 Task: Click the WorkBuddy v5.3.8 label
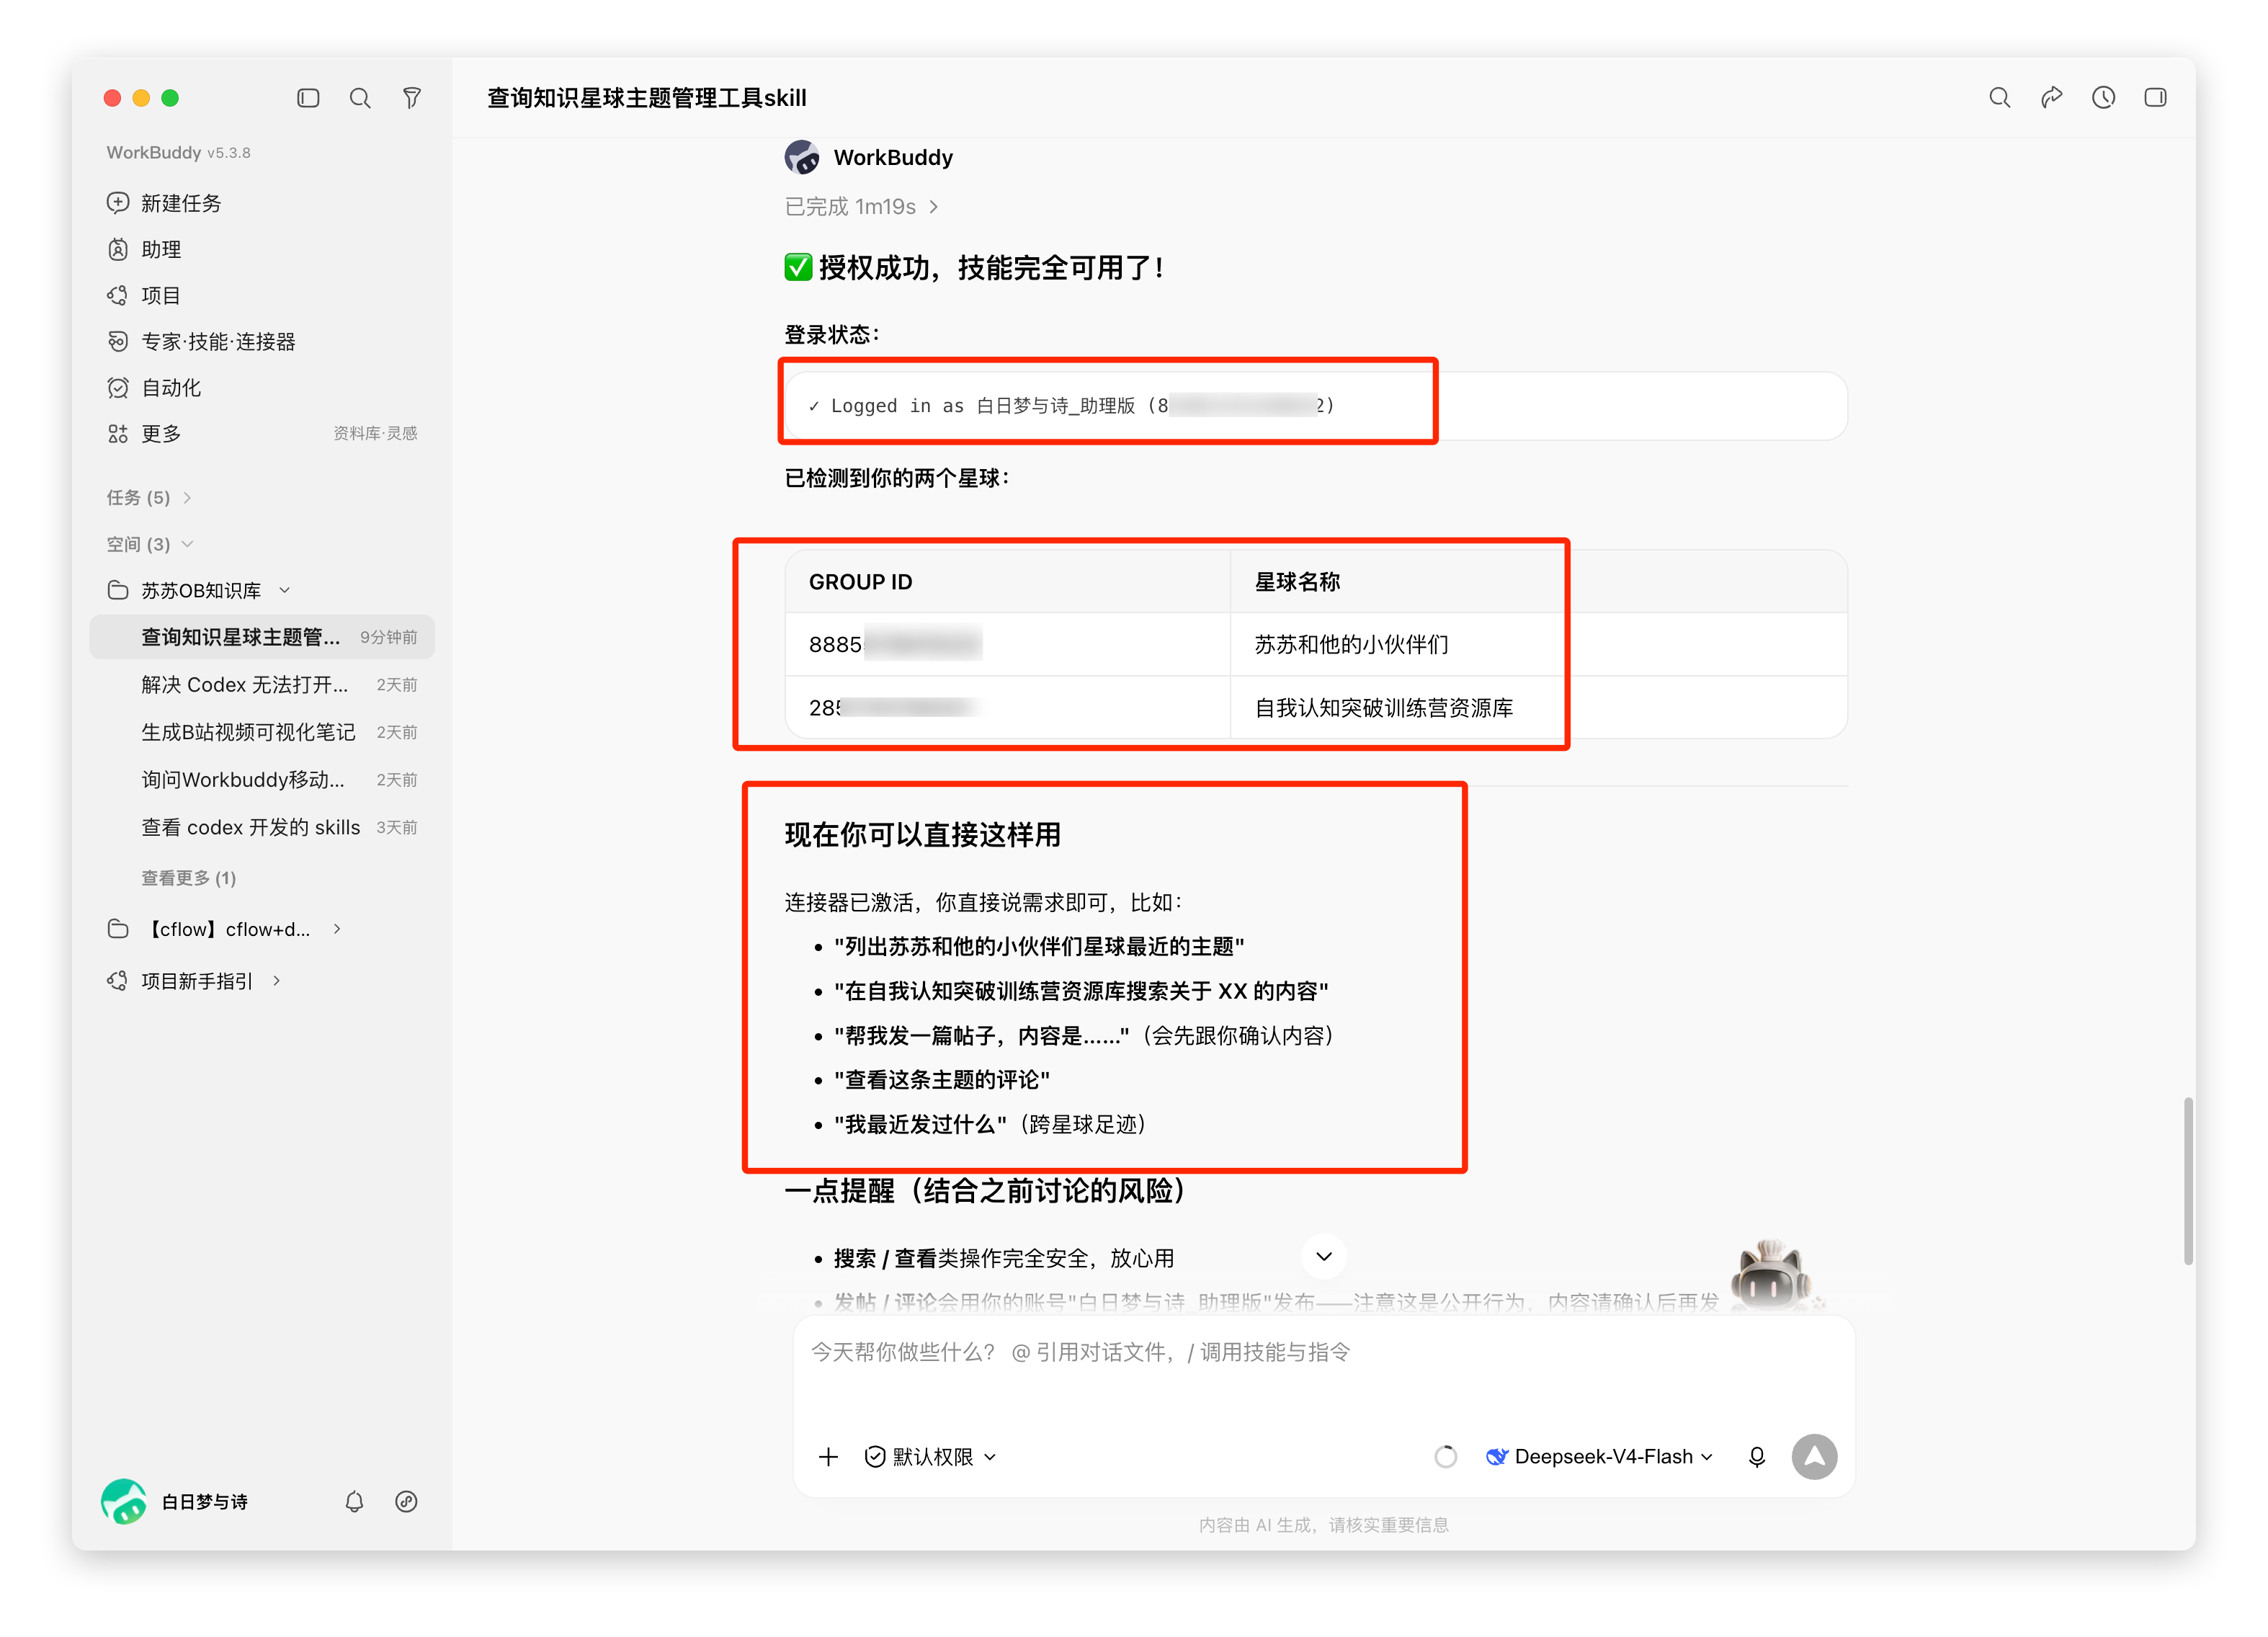coord(178,152)
